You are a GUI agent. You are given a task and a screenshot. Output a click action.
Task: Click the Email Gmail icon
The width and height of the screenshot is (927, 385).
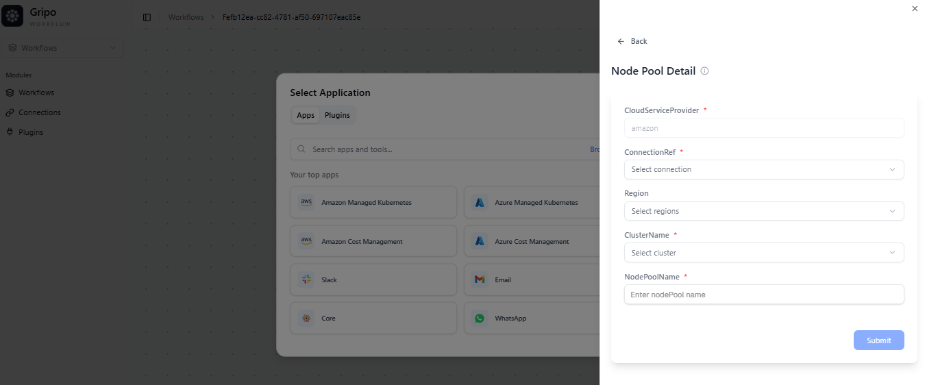point(480,280)
